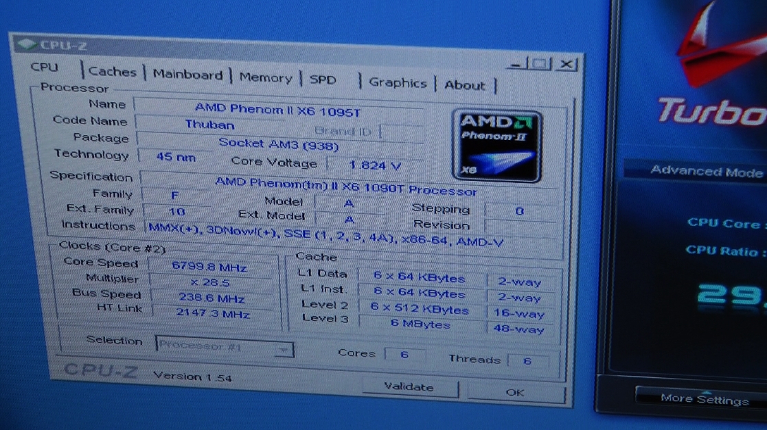This screenshot has height=430, width=767.
Task: Open the Mainboard tab
Action: coord(187,75)
